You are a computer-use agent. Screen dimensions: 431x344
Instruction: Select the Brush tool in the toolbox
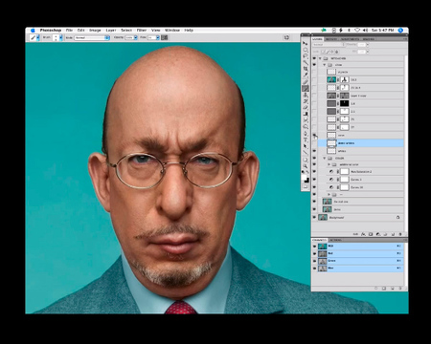306,88
